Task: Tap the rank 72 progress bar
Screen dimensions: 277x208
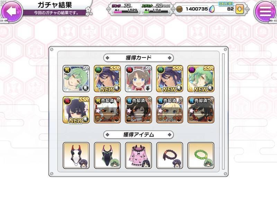Action: click(125, 12)
